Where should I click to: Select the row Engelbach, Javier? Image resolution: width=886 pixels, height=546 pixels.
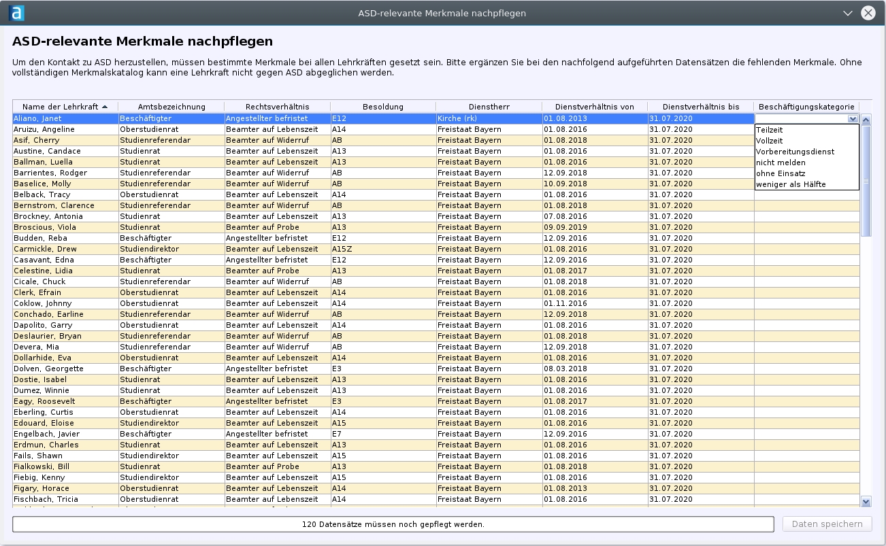coord(436,434)
